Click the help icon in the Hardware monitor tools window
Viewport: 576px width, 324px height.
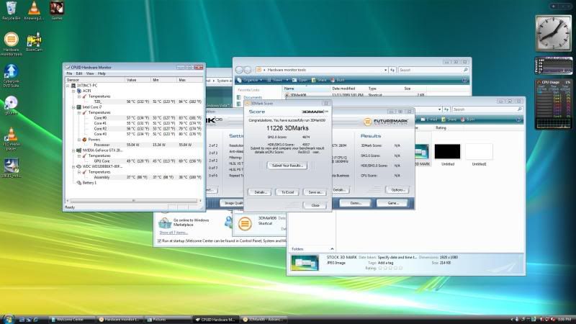coord(464,80)
